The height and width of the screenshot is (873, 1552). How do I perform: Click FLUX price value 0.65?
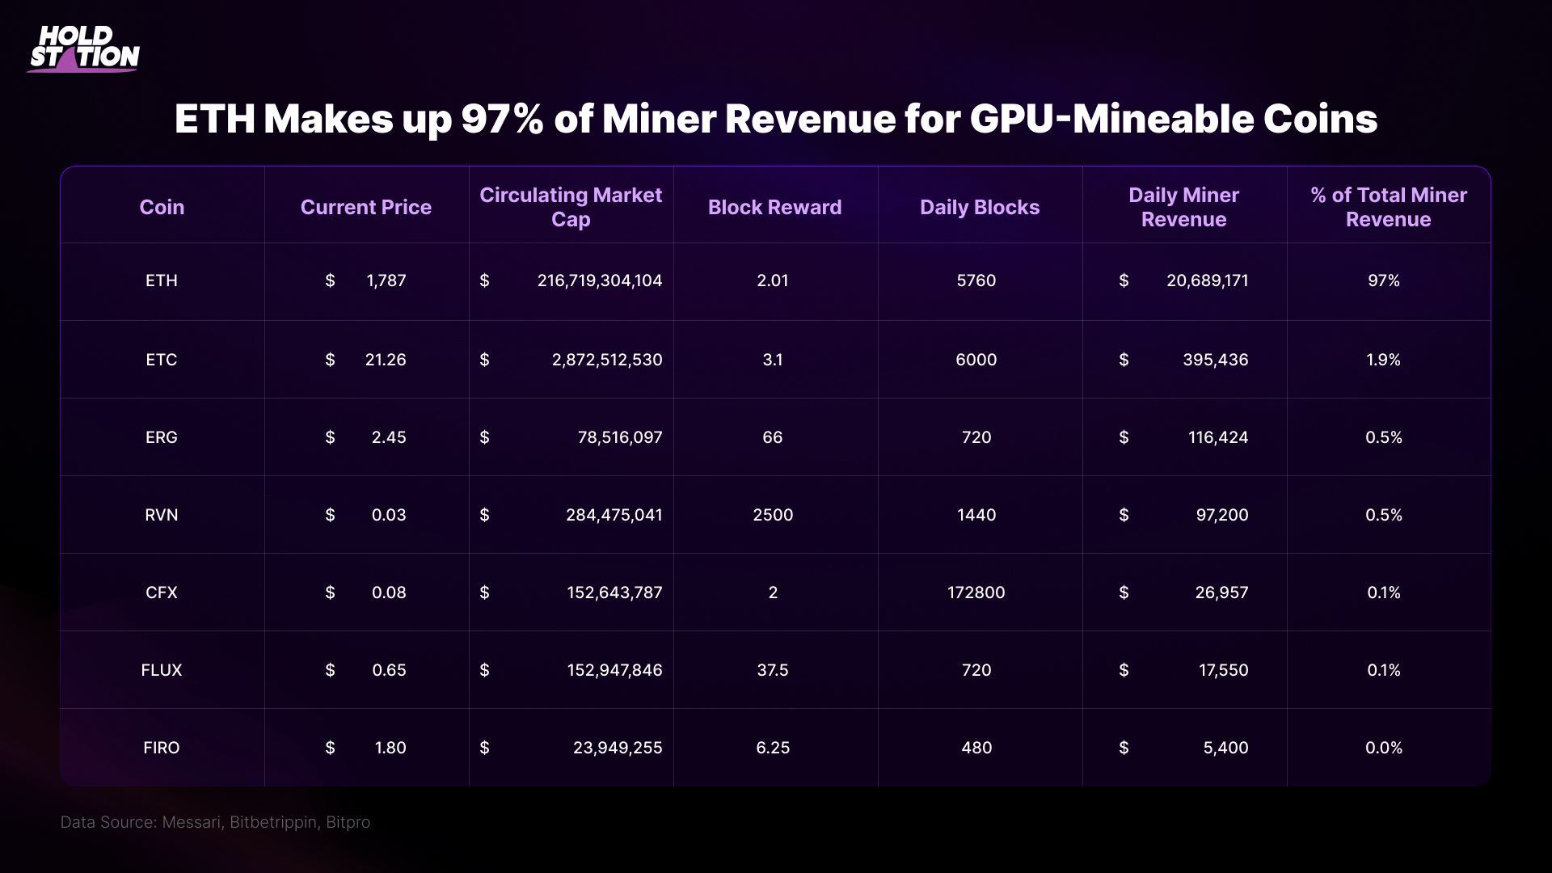pyautogui.click(x=389, y=670)
